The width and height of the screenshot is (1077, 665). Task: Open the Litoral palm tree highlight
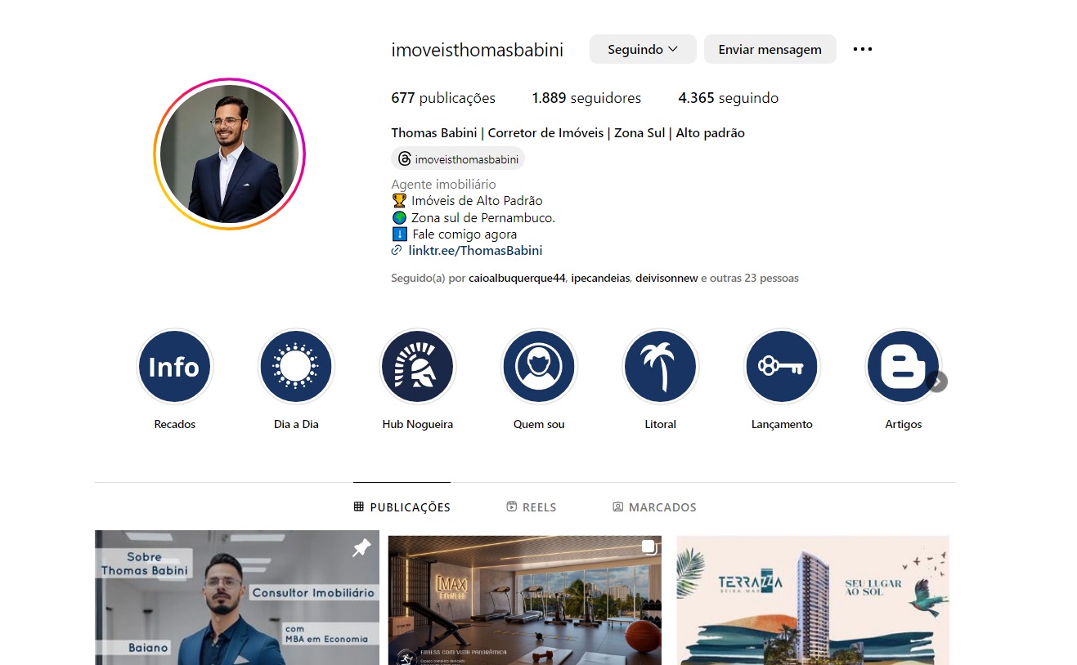point(660,367)
